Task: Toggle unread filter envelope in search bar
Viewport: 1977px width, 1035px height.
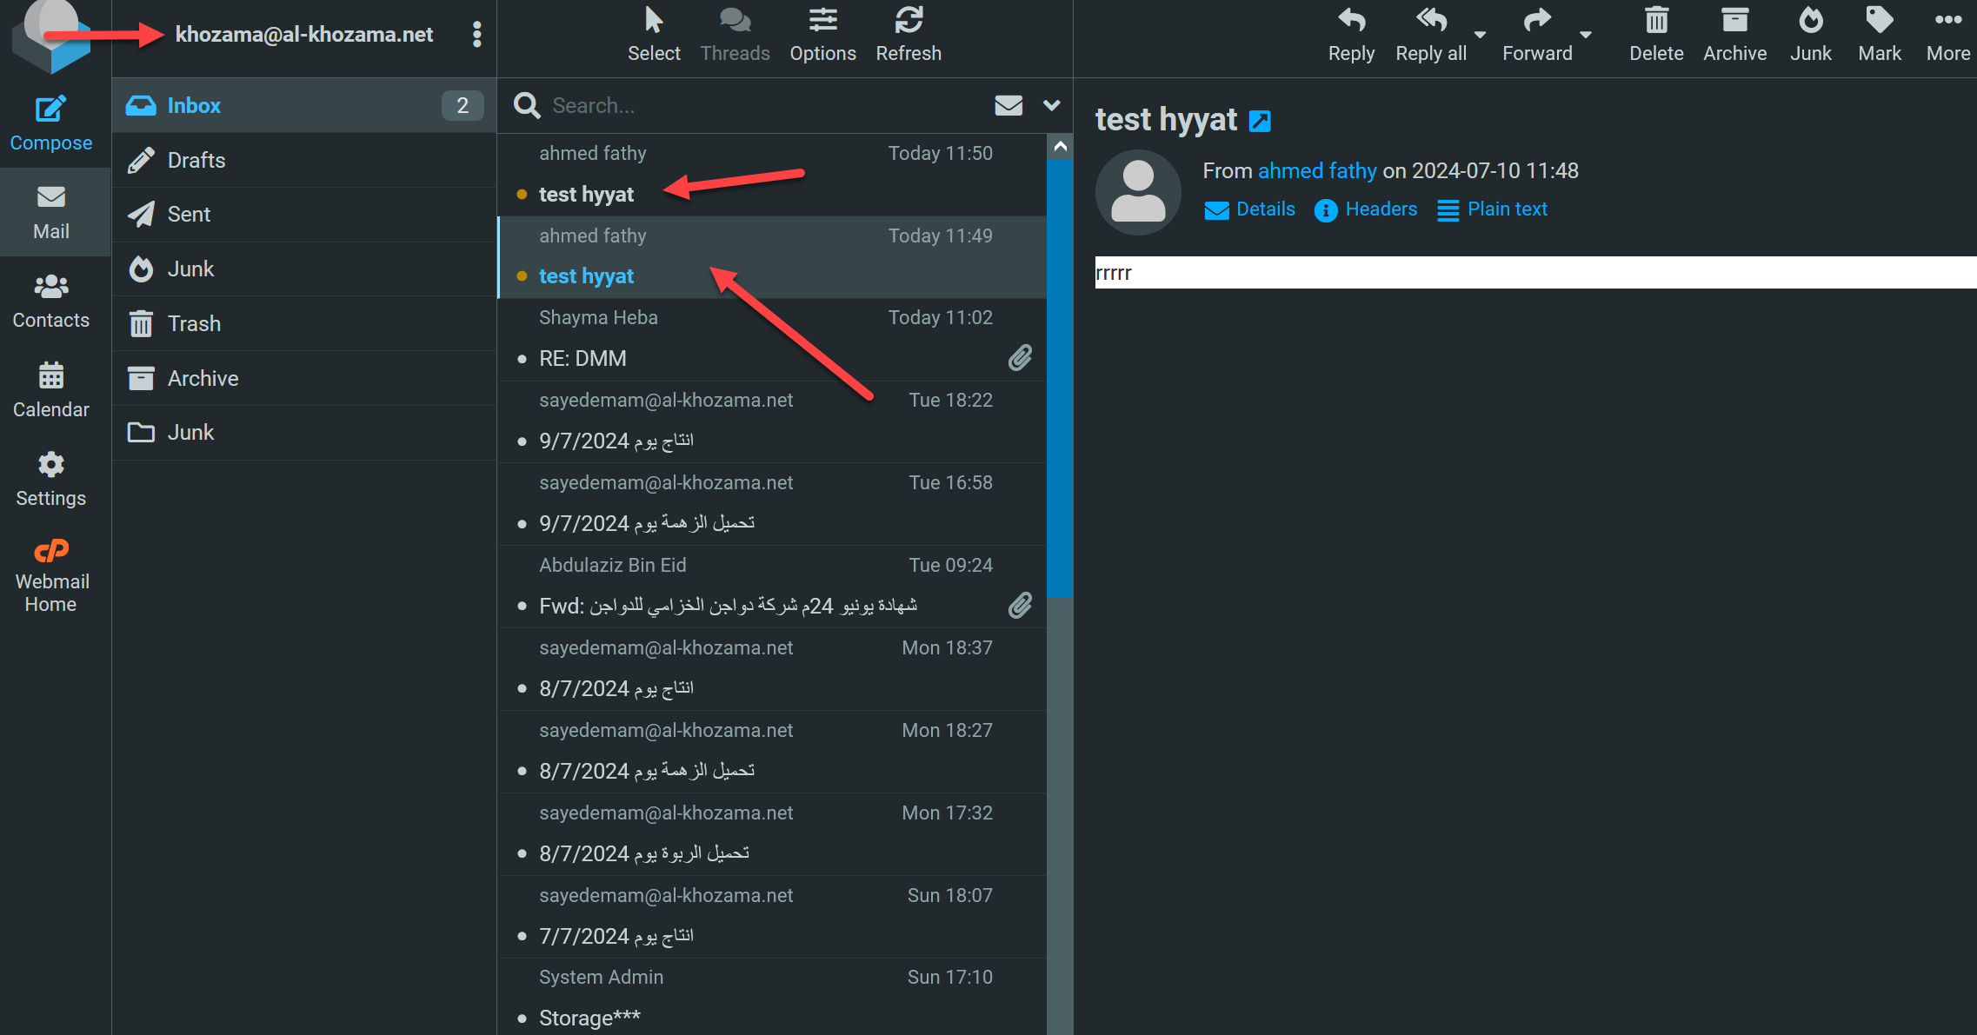Action: (x=1008, y=105)
